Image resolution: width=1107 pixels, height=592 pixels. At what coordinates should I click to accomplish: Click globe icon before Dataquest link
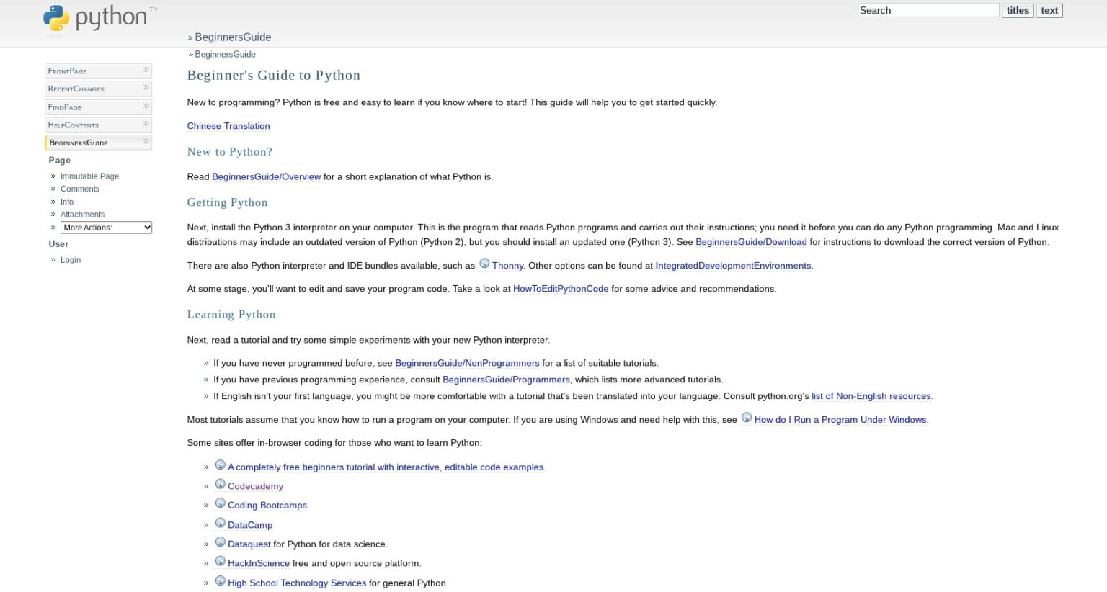[x=221, y=542]
